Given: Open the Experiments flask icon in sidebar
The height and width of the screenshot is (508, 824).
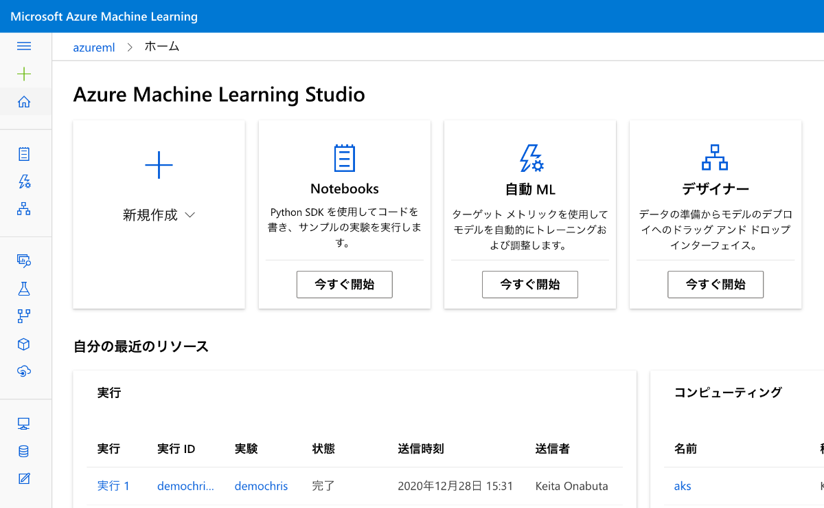Looking at the screenshot, I should [24, 288].
